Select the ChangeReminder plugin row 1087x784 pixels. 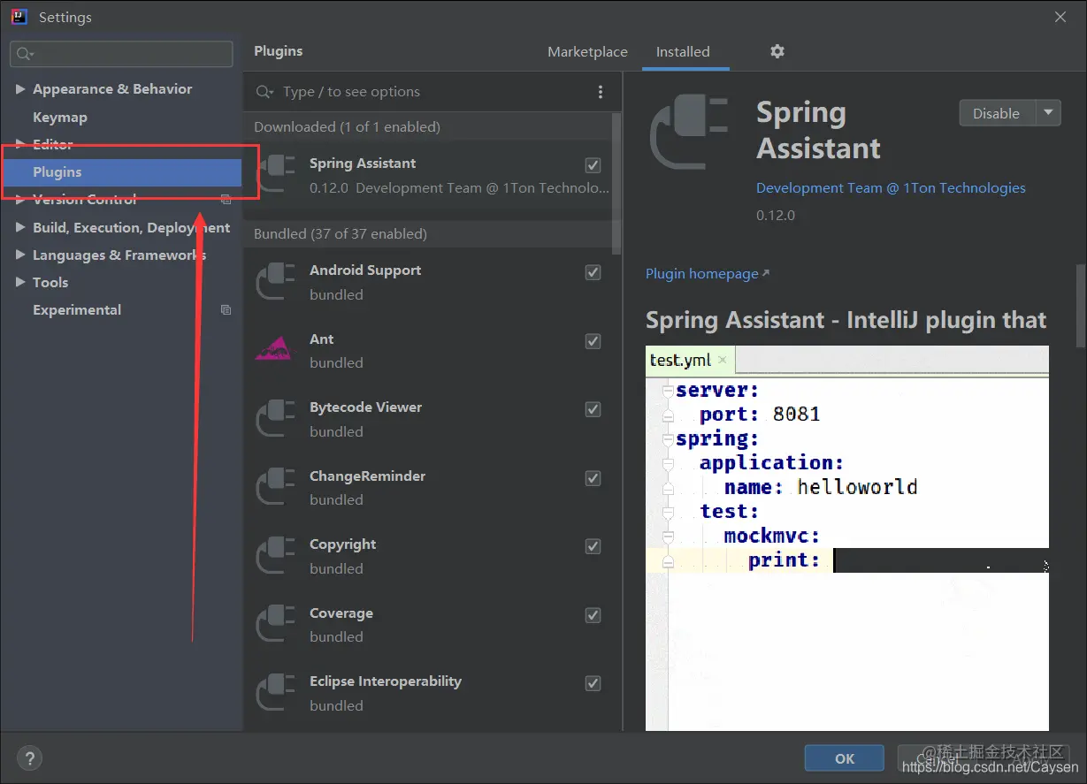pyautogui.click(x=429, y=488)
